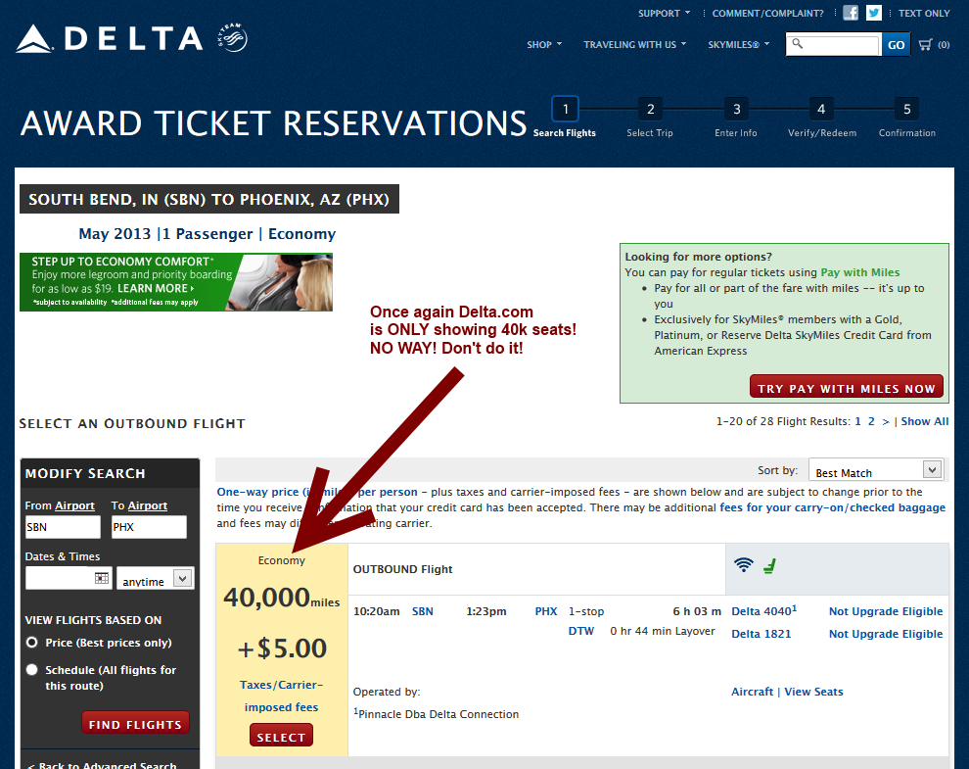Select Price (Best prices only) option

tap(32, 643)
